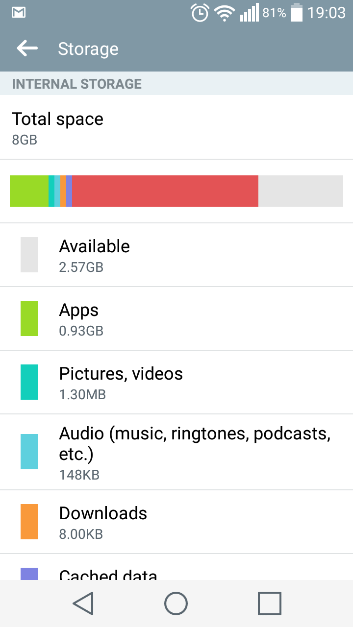Tap the Cached data entry
Viewport: 353px width, 627px height.
[176, 571]
